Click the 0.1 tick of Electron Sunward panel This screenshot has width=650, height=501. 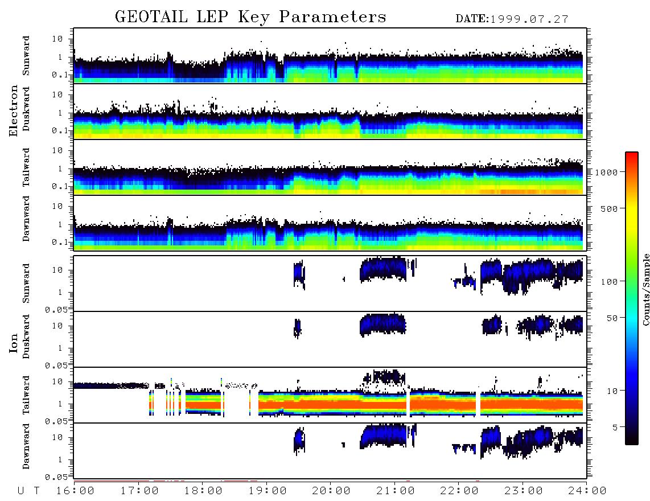click(x=60, y=75)
